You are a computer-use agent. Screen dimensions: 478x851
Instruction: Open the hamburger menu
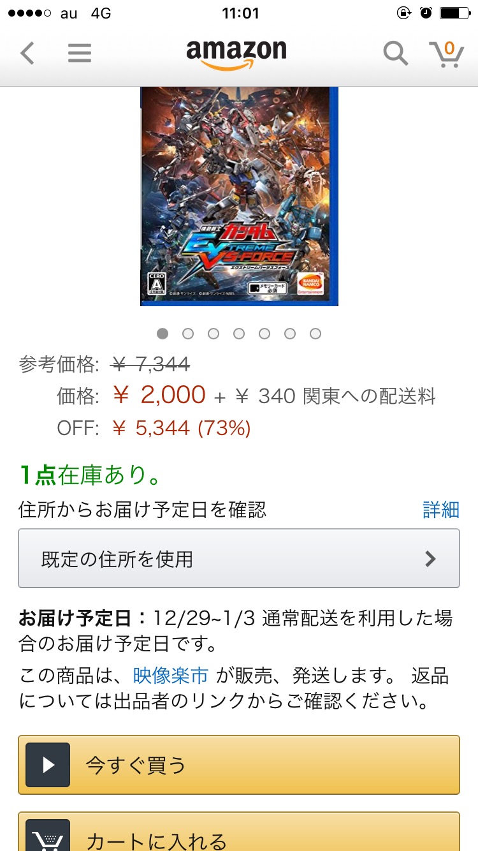[x=80, y=53]
